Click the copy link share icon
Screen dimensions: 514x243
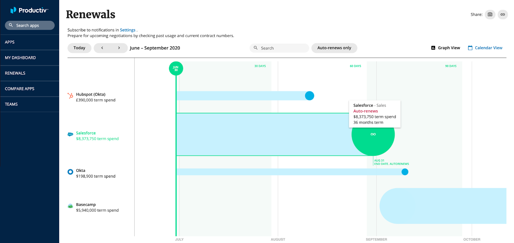502,14
